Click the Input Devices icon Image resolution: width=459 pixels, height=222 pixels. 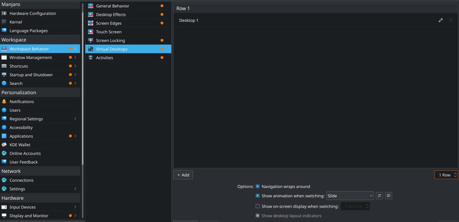click(x=4, y=207)
